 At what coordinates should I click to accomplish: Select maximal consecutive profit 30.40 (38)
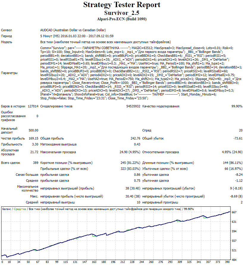coord(133,196)
